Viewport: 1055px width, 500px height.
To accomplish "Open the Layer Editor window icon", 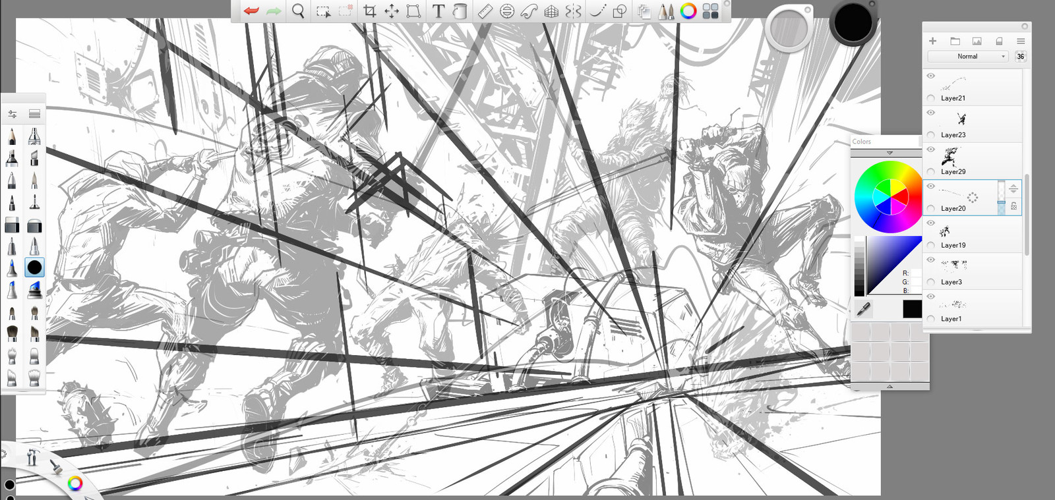I will point(644,11).
